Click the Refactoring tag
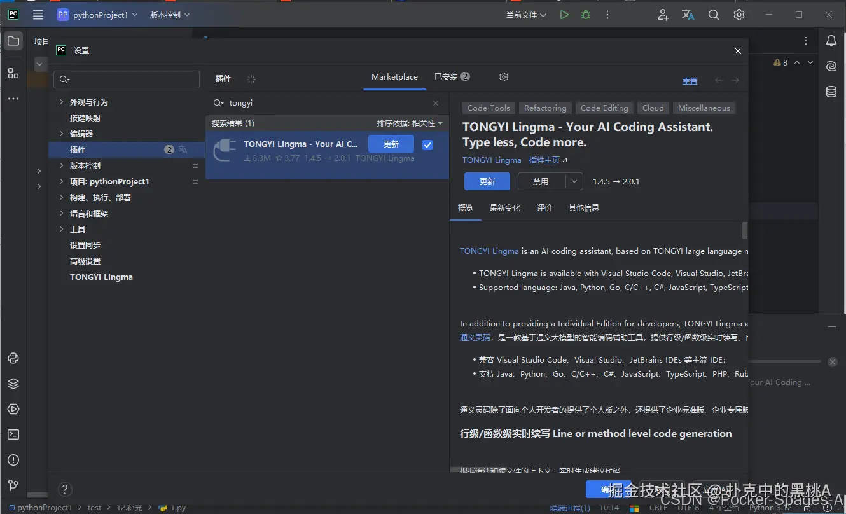 [x=545, y=108]
